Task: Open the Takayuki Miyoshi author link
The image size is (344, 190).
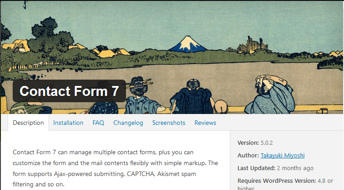Action: click(282, 156)
